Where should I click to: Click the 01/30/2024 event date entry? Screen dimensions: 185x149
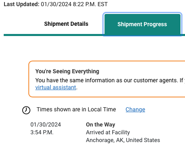pyautogui.click(x=46, y=124)
